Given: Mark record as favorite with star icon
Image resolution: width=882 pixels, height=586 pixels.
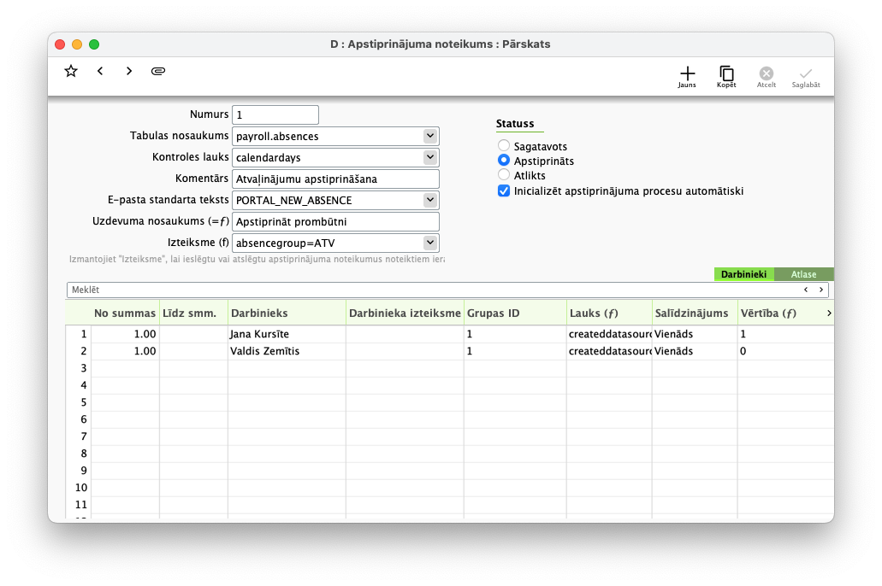Looking at the screenshot, I should 71,71.
